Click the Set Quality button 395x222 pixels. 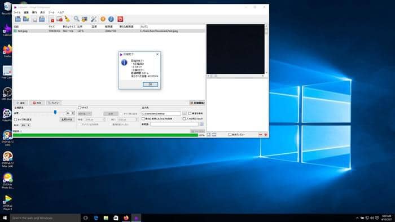point(67,119)
